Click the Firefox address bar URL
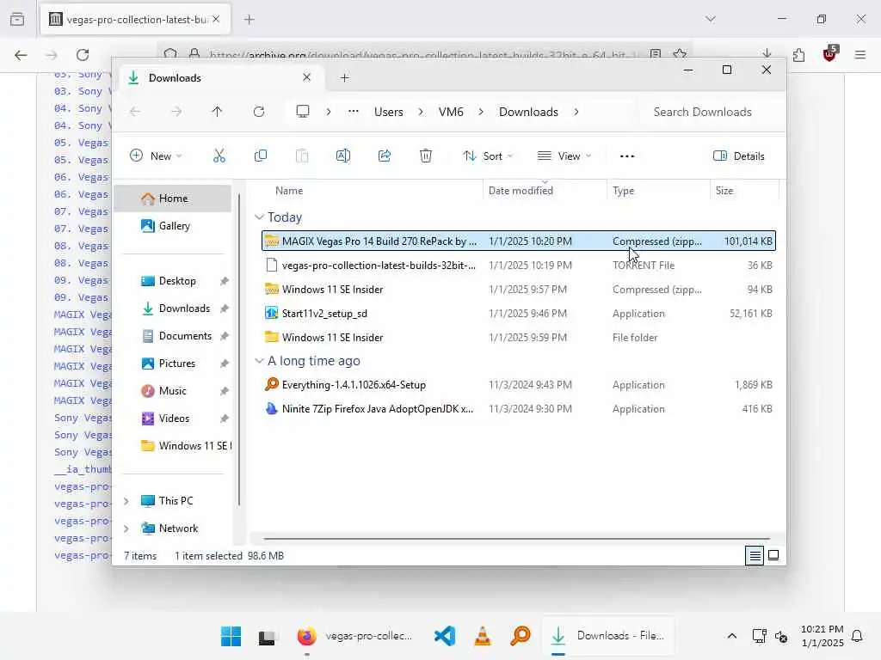This screenshot has width=881, height=660. (424, 55)
